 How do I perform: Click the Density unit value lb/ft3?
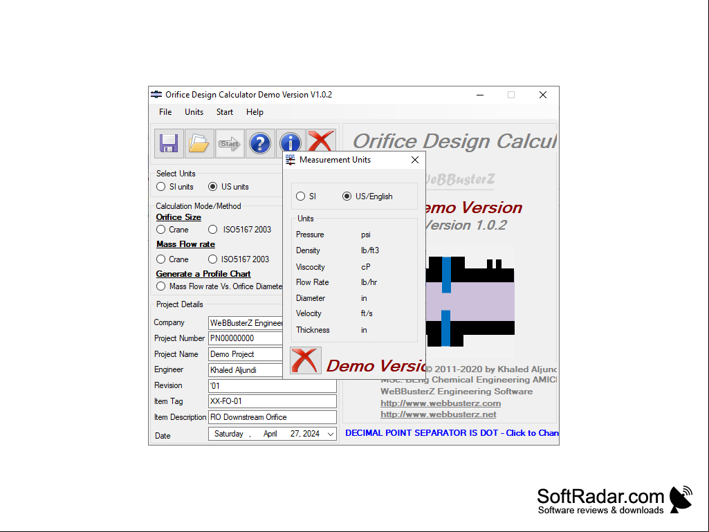click(x=370, y=250)
